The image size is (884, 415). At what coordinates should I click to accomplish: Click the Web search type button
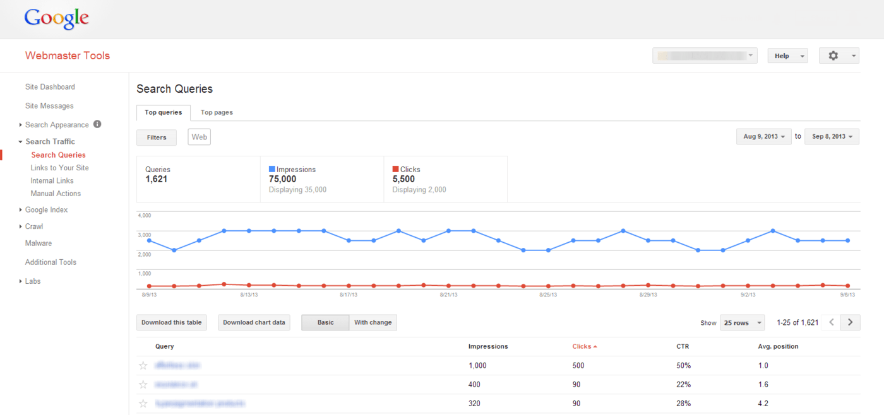coord(200,137)
